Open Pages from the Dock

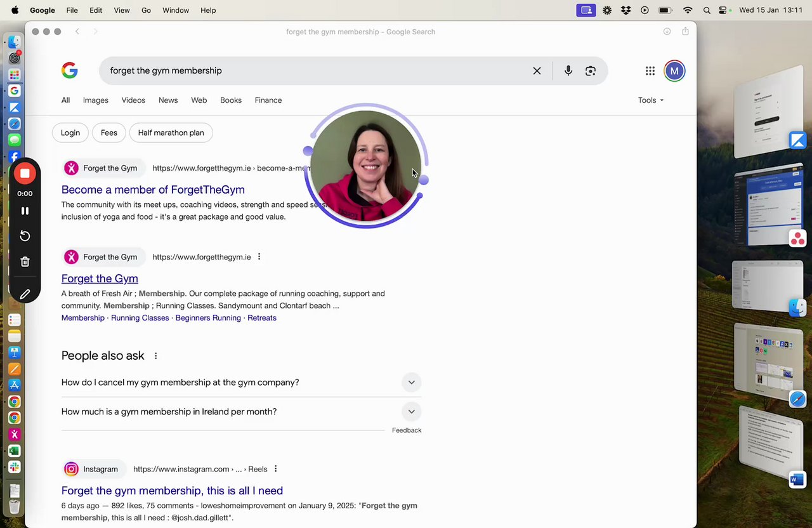point(14,369)
